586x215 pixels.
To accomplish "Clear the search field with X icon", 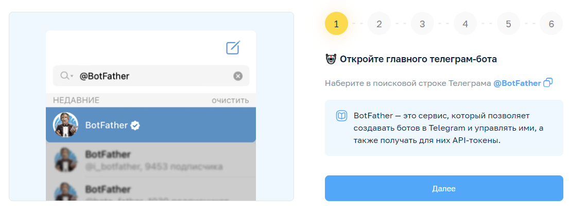I will pos(237,76).
